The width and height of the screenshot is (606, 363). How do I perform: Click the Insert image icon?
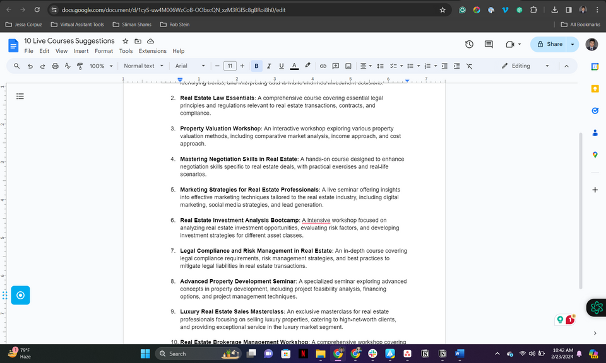[x=348, y=66]
